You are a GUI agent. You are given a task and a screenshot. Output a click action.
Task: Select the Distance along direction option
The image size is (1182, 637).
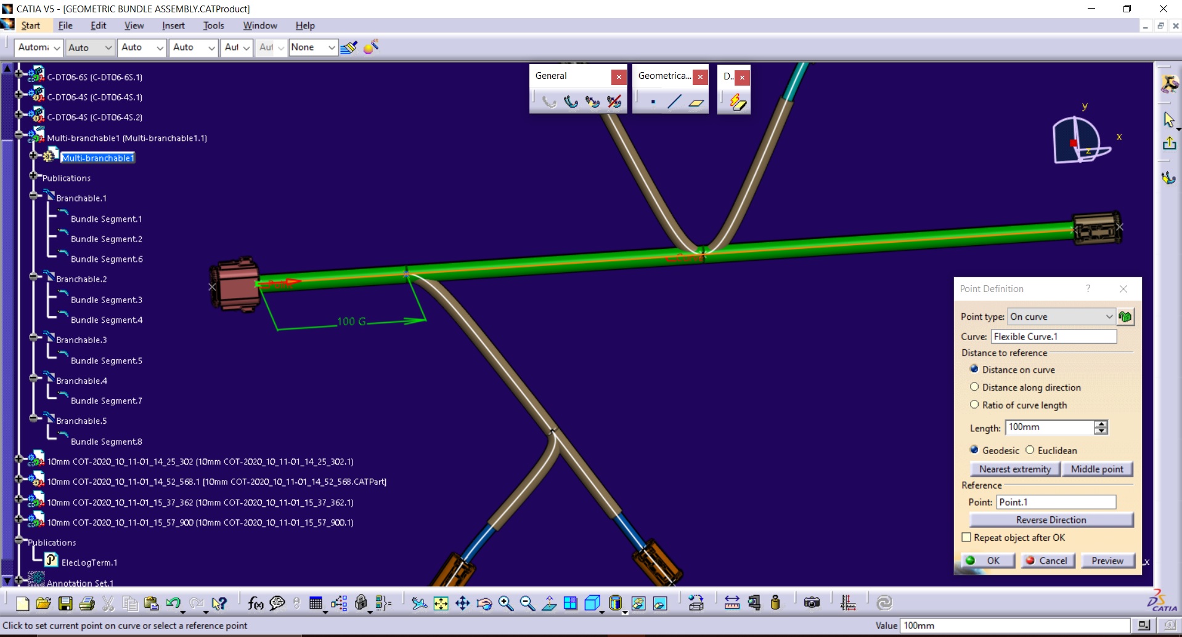[975, 387]
